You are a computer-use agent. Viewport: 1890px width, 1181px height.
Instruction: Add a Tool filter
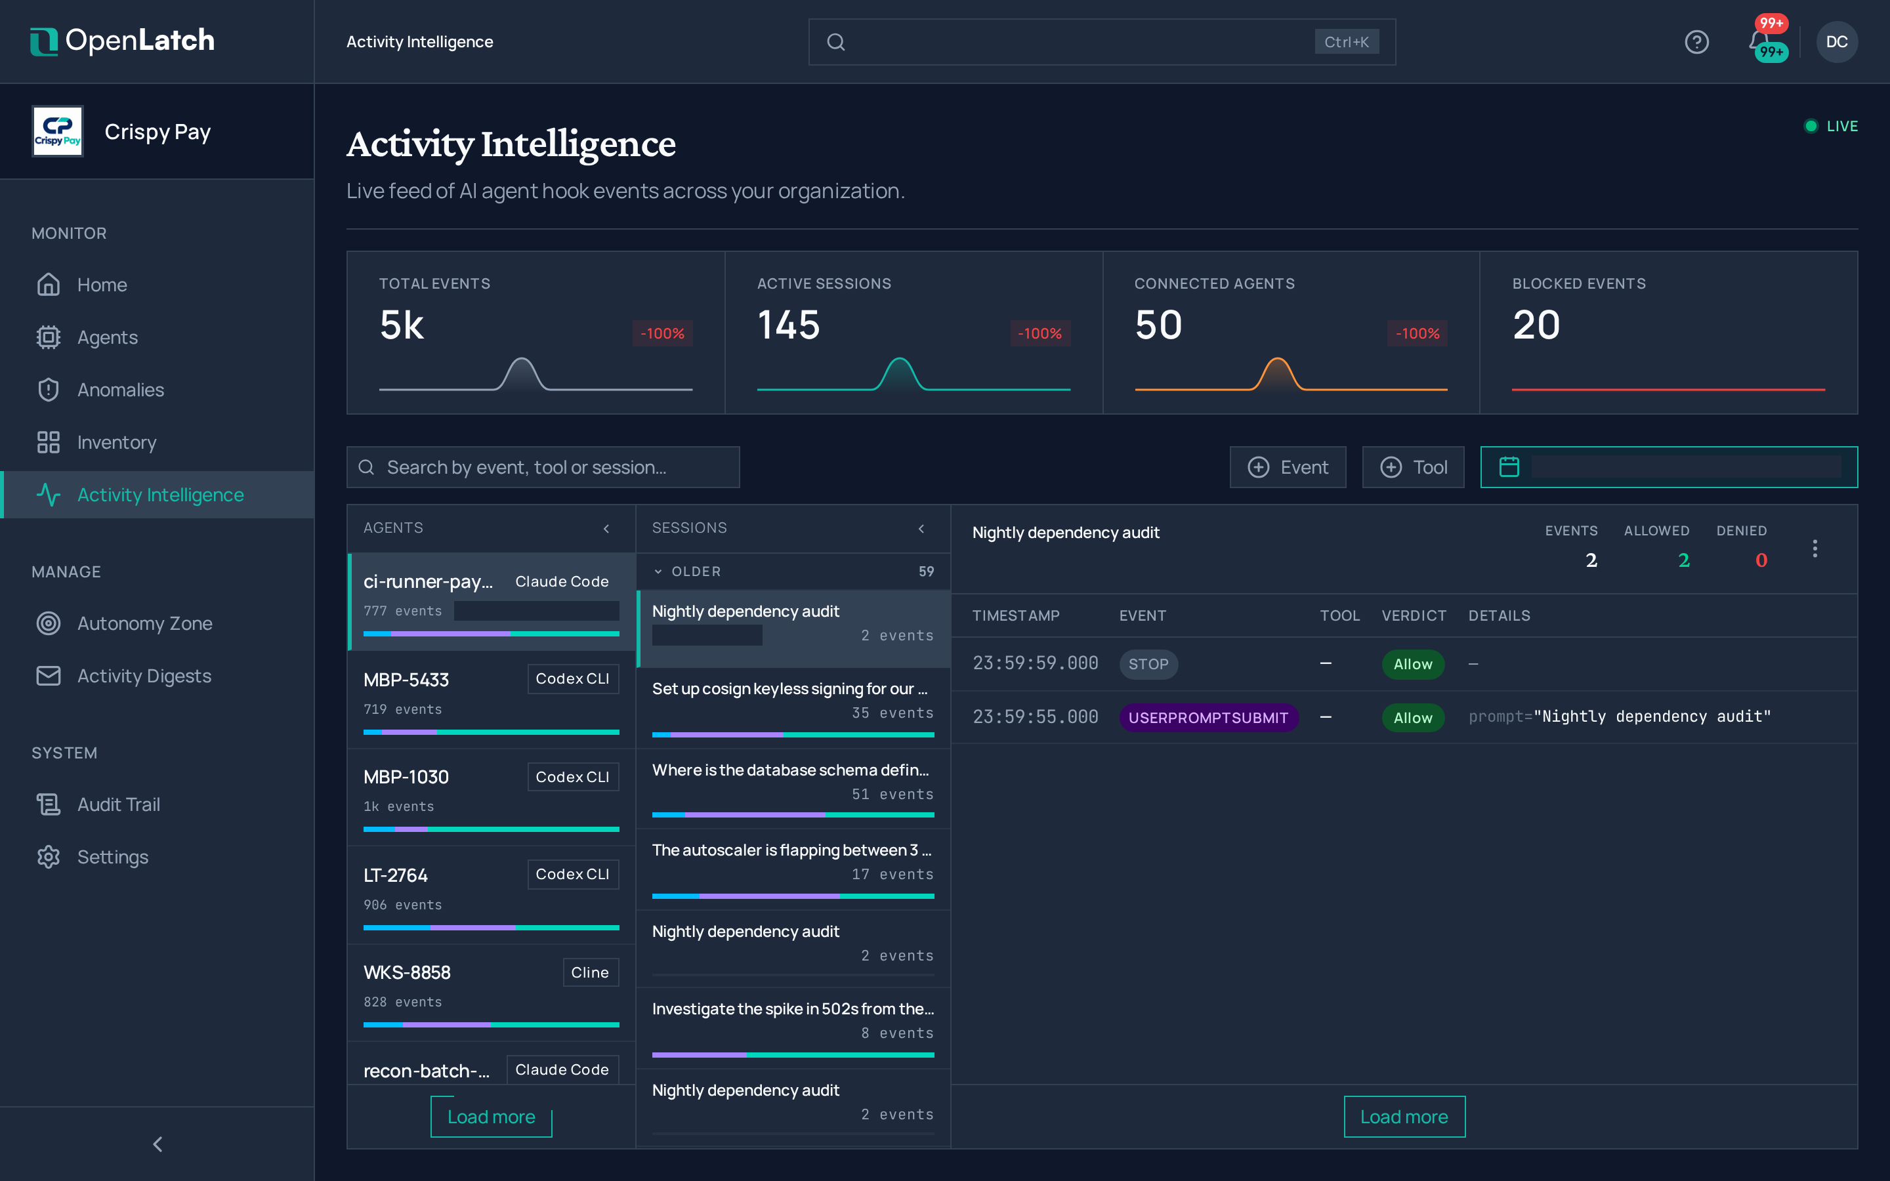[1413, 467]
